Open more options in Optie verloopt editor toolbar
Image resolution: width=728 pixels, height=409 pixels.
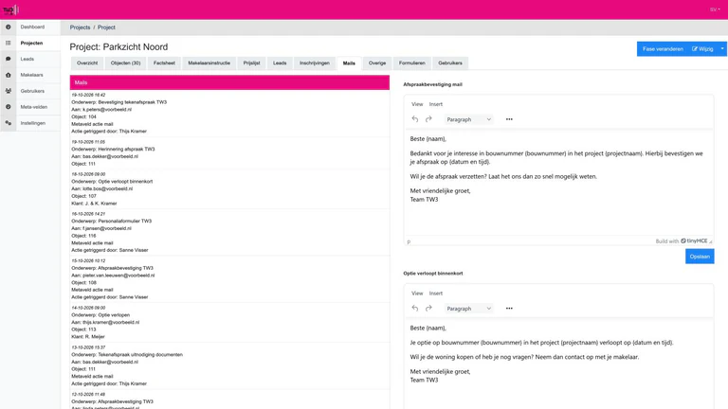(509, 309)
